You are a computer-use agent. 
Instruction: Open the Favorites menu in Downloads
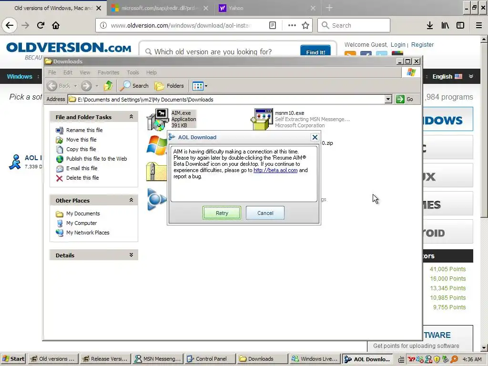click(x=108, y=72)
